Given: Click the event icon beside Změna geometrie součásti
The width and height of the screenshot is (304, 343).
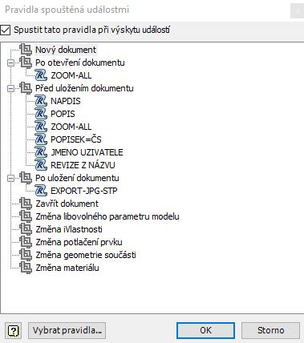Looking at the screenshot, I should click(26, 255).
